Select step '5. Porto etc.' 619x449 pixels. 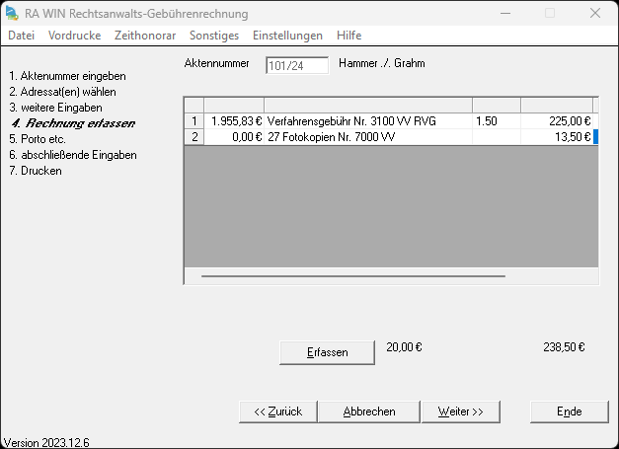click(x=38, y=139)
